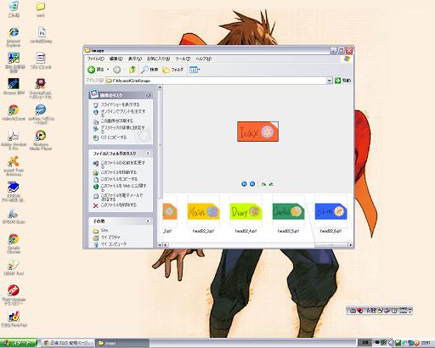Image resolution: width=435 pixels, height=348 pixels.
Task: Open the ファイル (File) menu
Action: (x=95, y=59)
